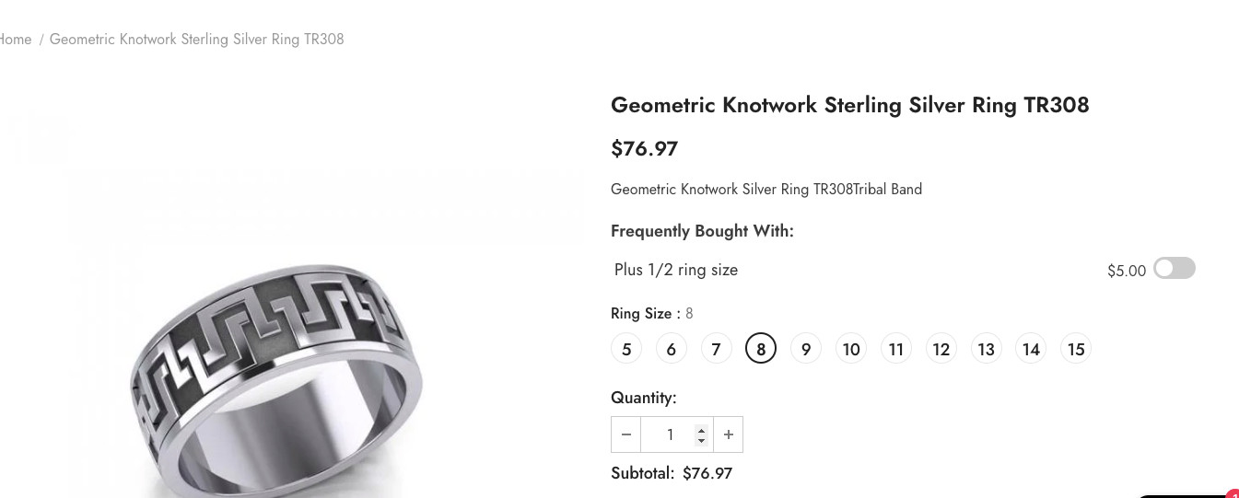Select ring size 14
This screenshot has height=498, width=1239.
[x=1031, y=349]
